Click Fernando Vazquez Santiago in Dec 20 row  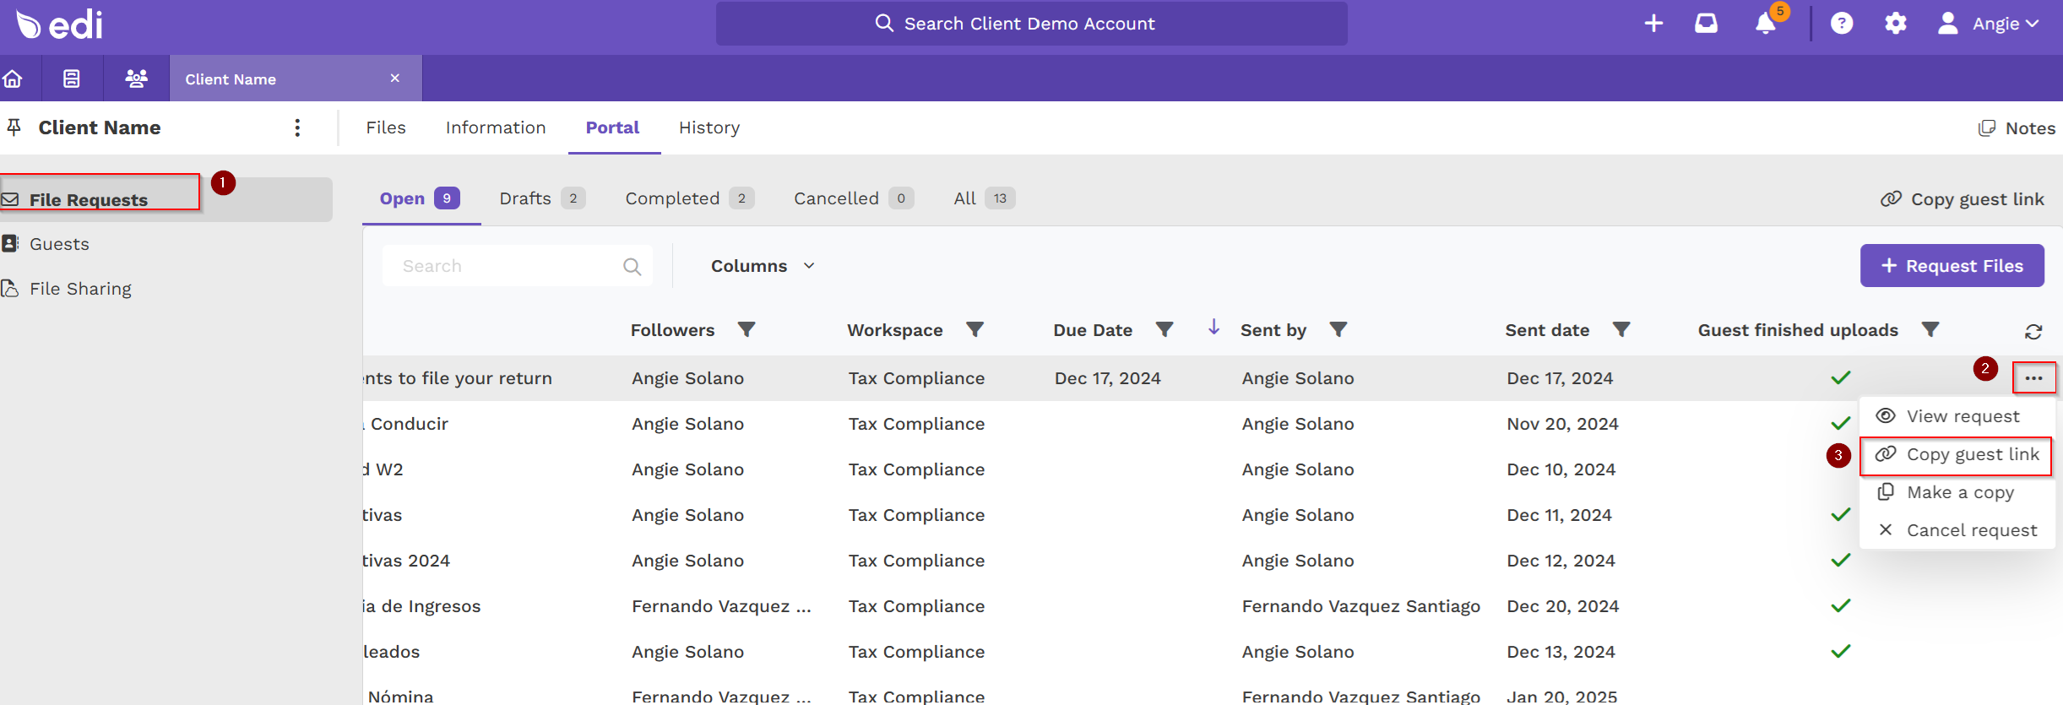(x=1360, y=606)
